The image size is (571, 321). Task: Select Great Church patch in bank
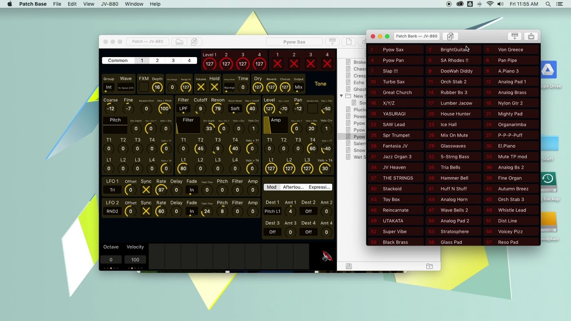tap(395, 92)
